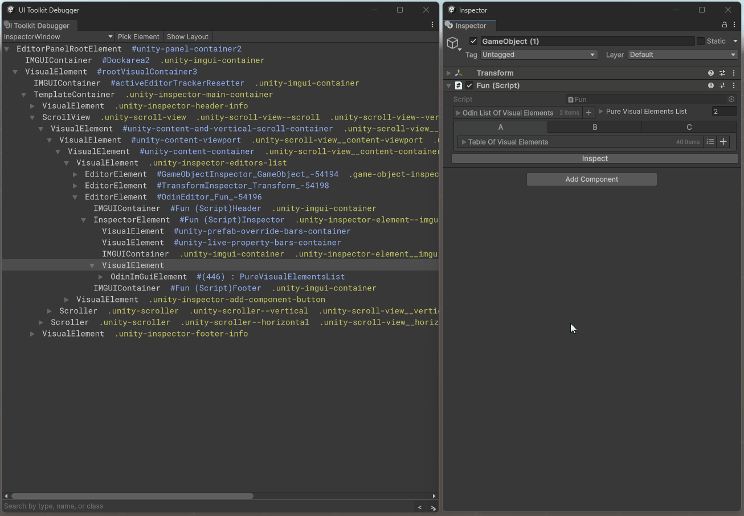Select VisualElement .unity-inspector-add-component-button row
This screenshot has height=516, width=744.
point(220,300)
